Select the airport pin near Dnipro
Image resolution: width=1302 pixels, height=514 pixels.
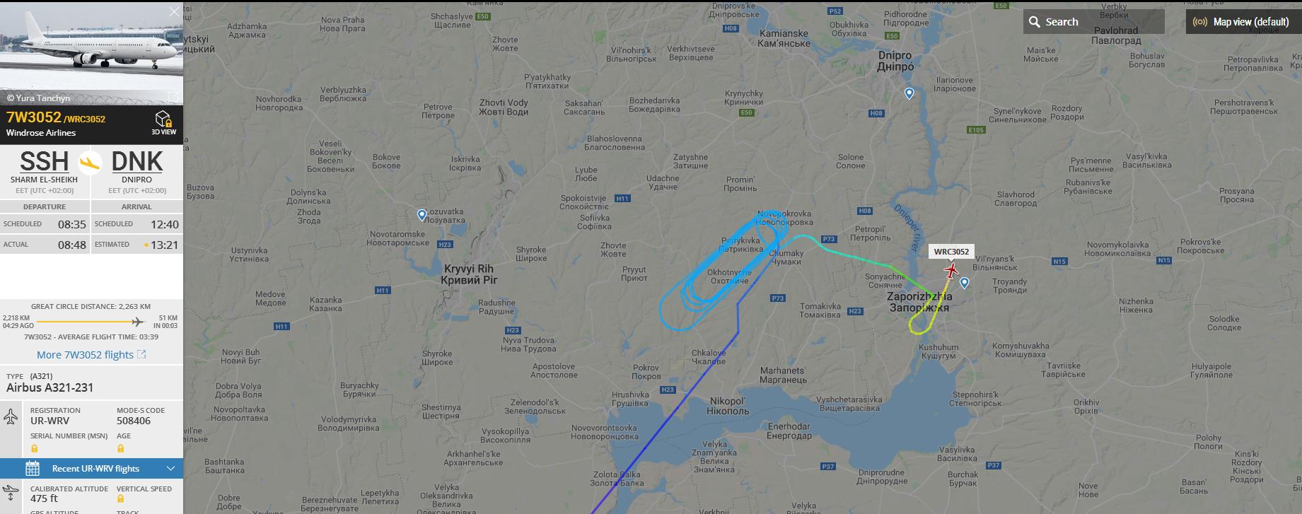[x=909, y=93]
